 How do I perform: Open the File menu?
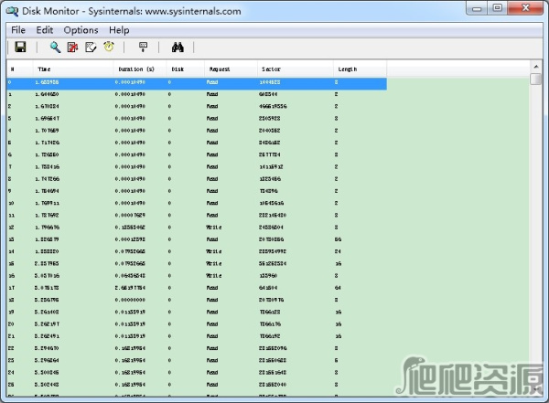coord(18,30)
